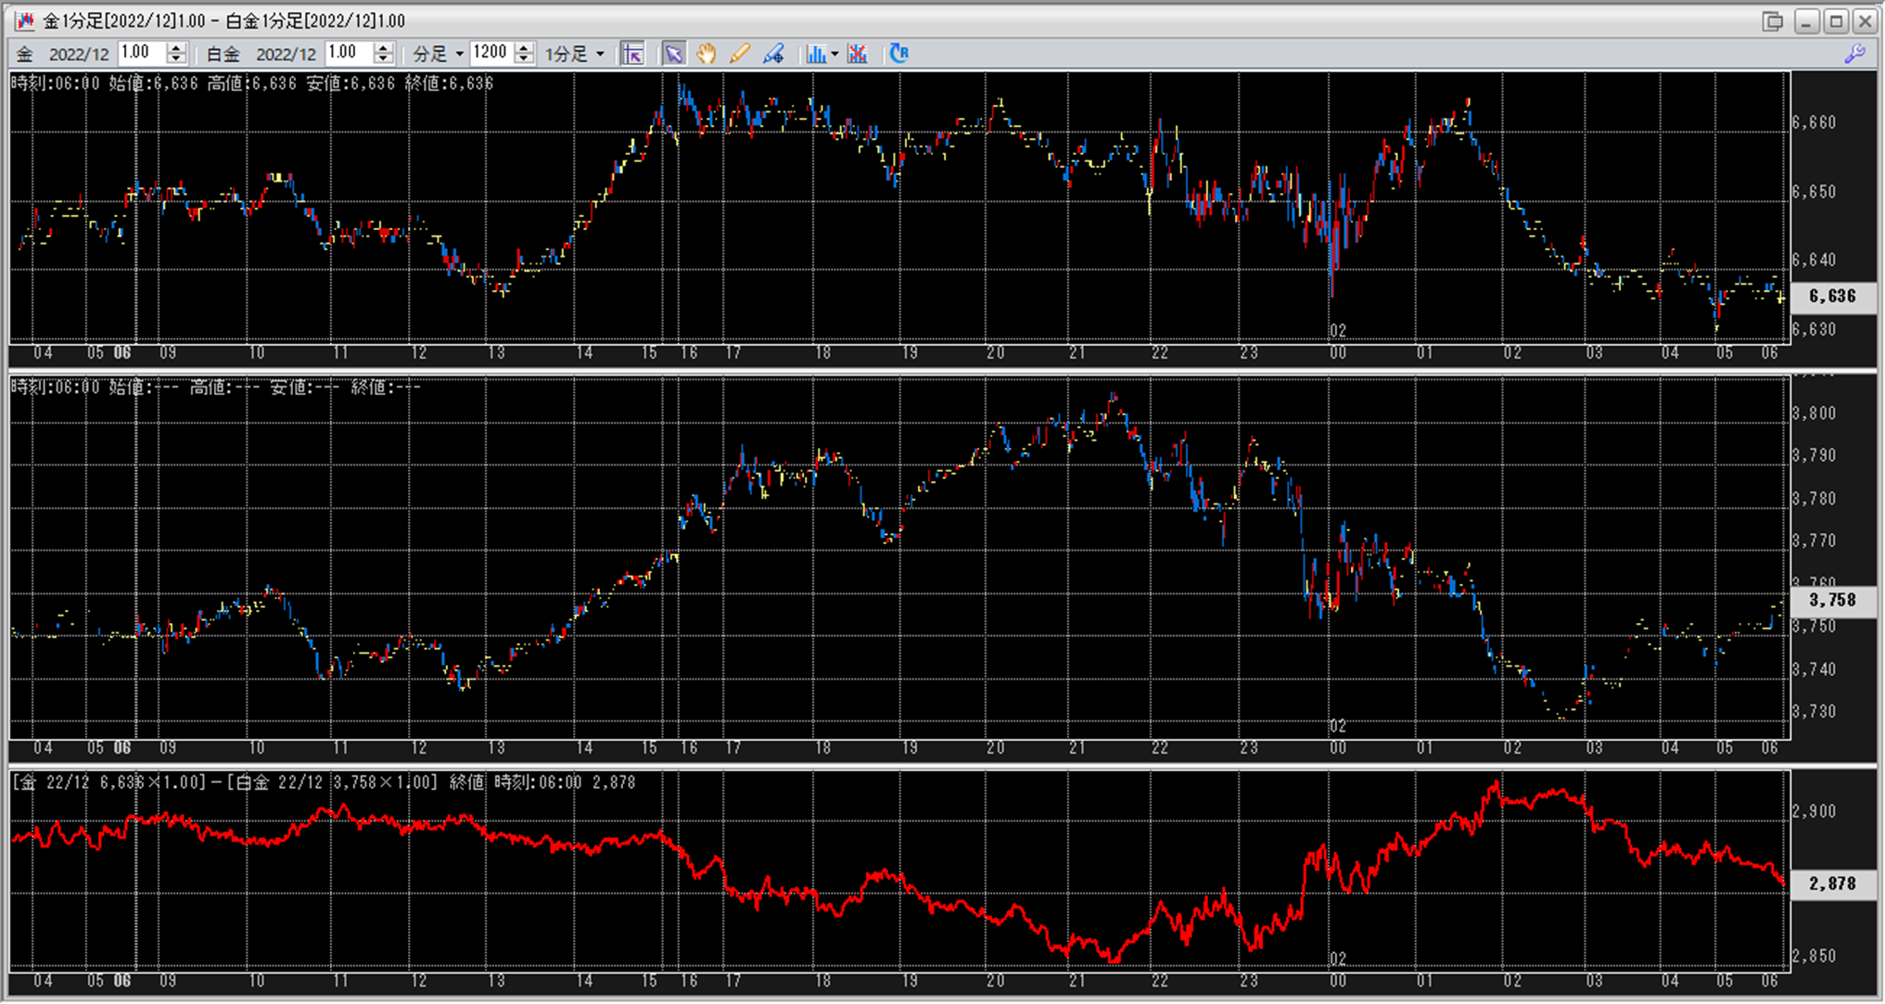Click the remove indicators chart icon
The width and height of the screenshot is (1885, 1004).
[858, 54]
